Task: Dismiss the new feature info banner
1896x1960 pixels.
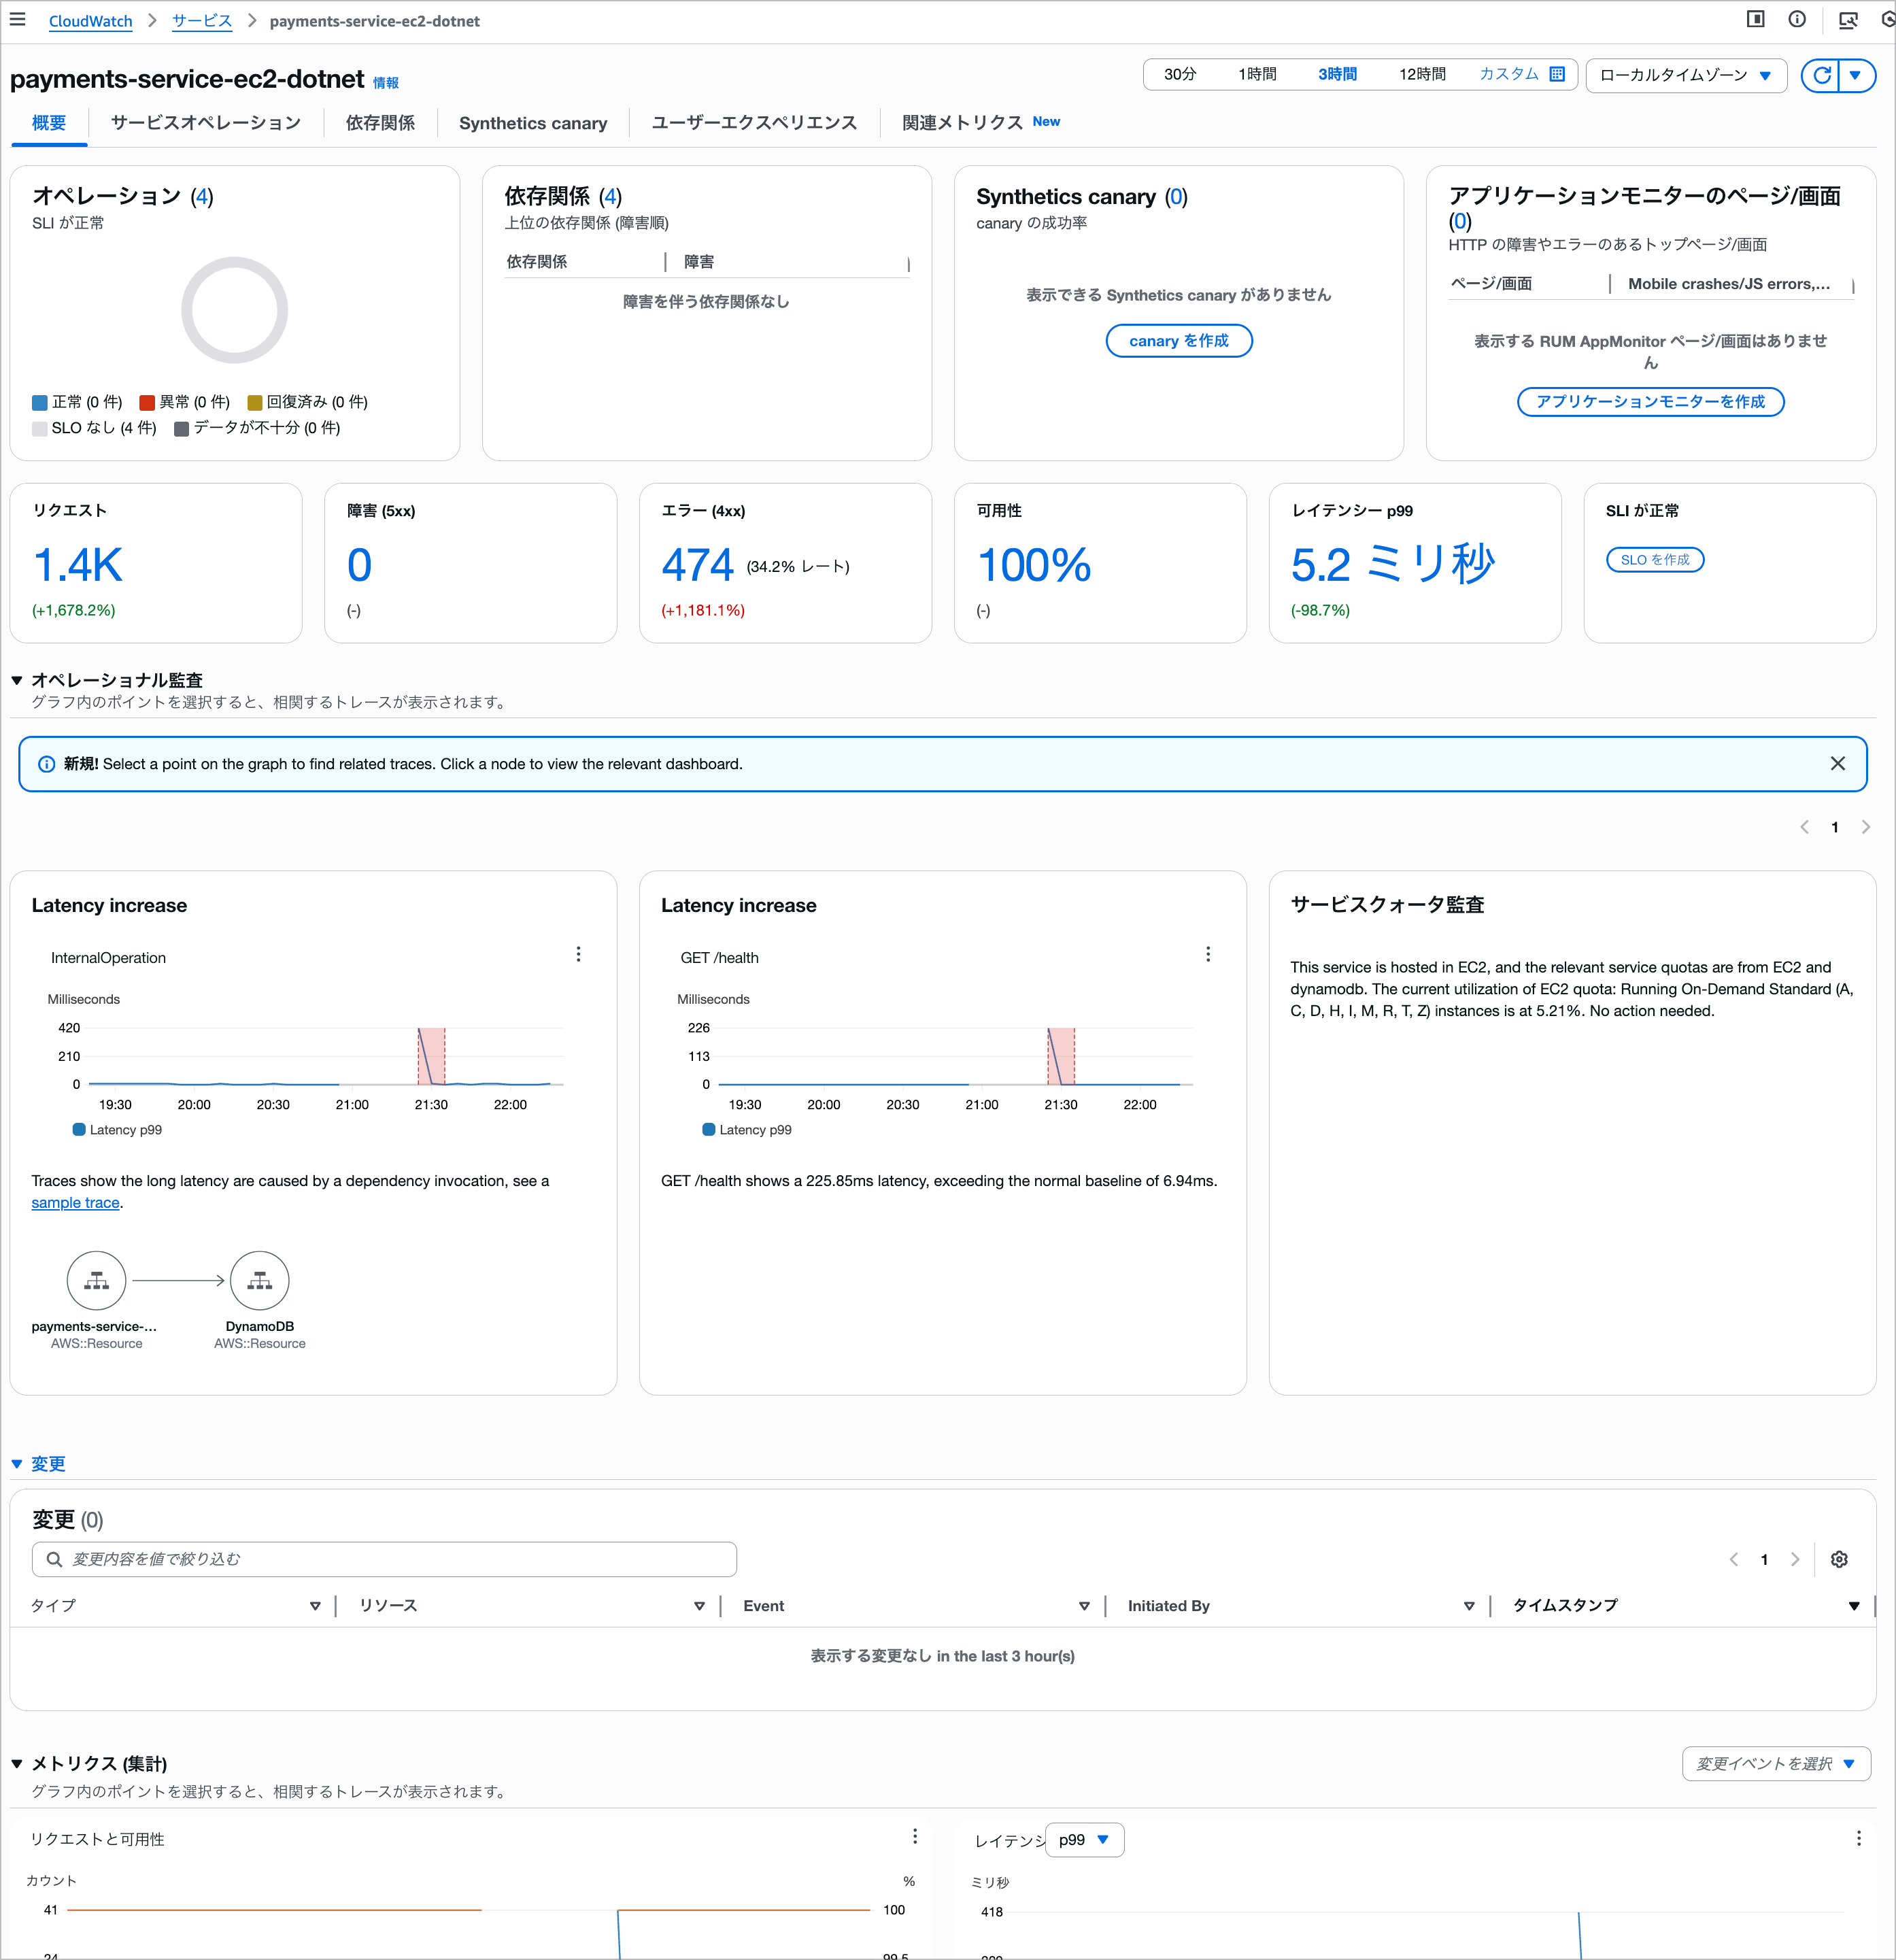Action: point(1837,764)
